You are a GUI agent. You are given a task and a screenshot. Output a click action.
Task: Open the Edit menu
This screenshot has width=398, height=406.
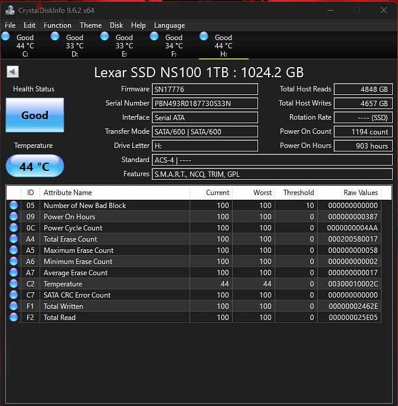[x=30, y=25]
